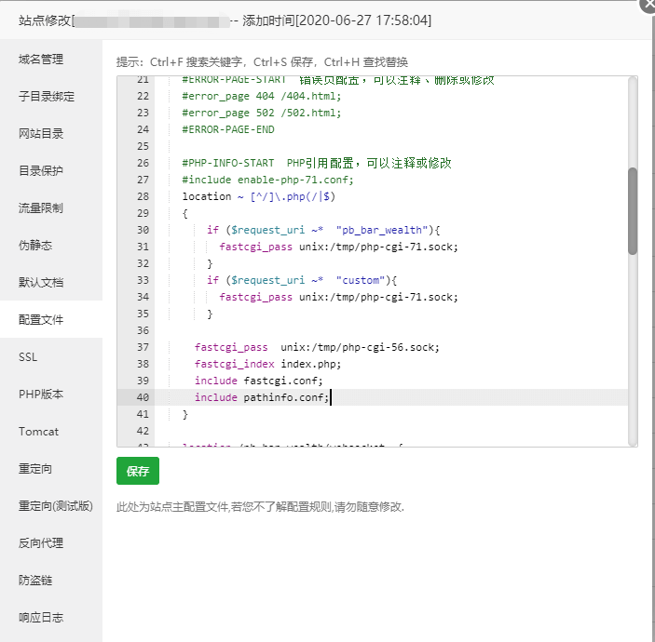Click the fastcgi_pass line on row 31
Image resolution: width=655 pixels, height=642 pixels.
339,247
